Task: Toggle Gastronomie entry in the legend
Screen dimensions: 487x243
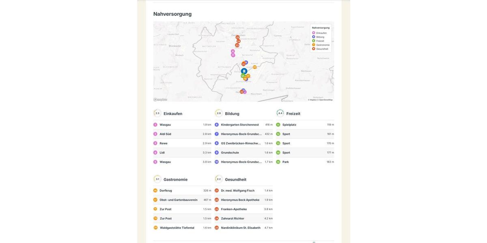Action: pos(323,45)
